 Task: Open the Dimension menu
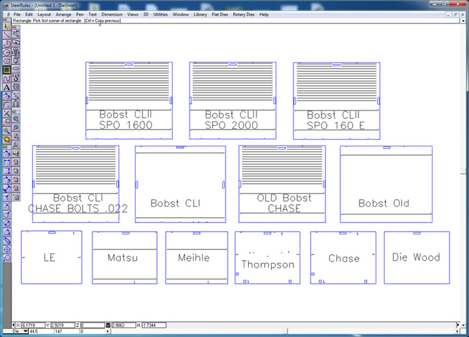111,14
